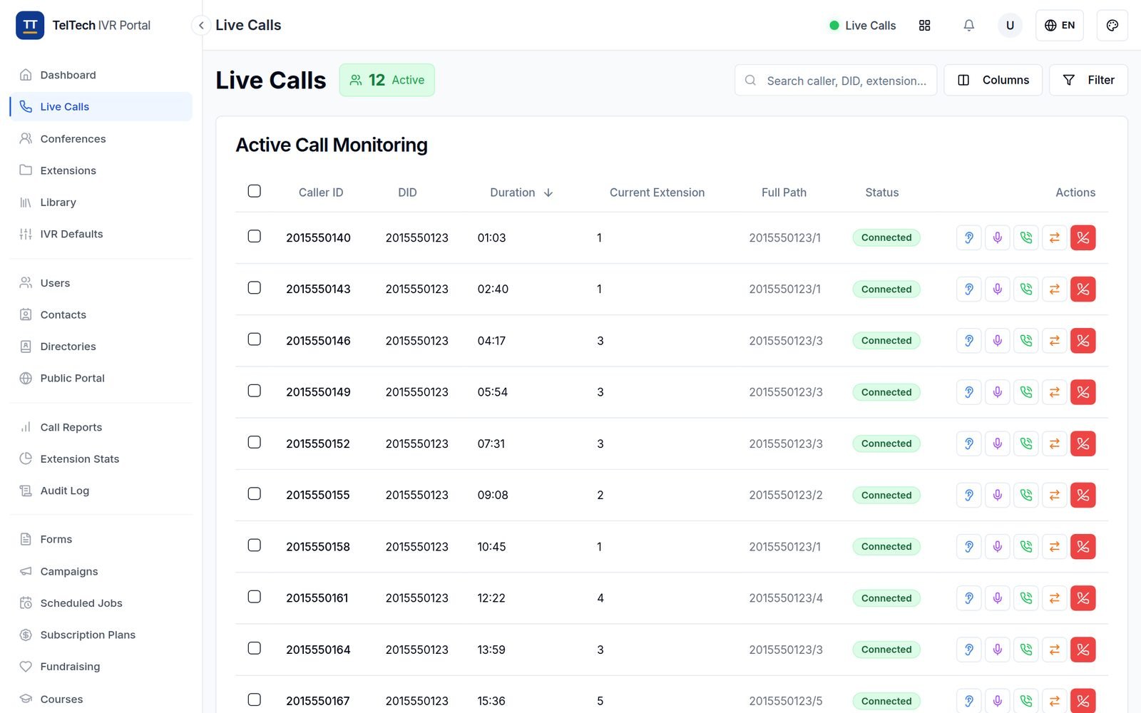1141x713 pixels.
Task: Click the purple microphone icon for caller 2015550158
Action: [x=997, y=547]
